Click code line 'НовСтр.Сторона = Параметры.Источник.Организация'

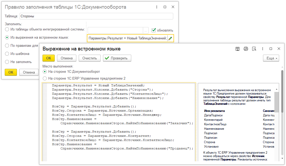tap(102, 111)
